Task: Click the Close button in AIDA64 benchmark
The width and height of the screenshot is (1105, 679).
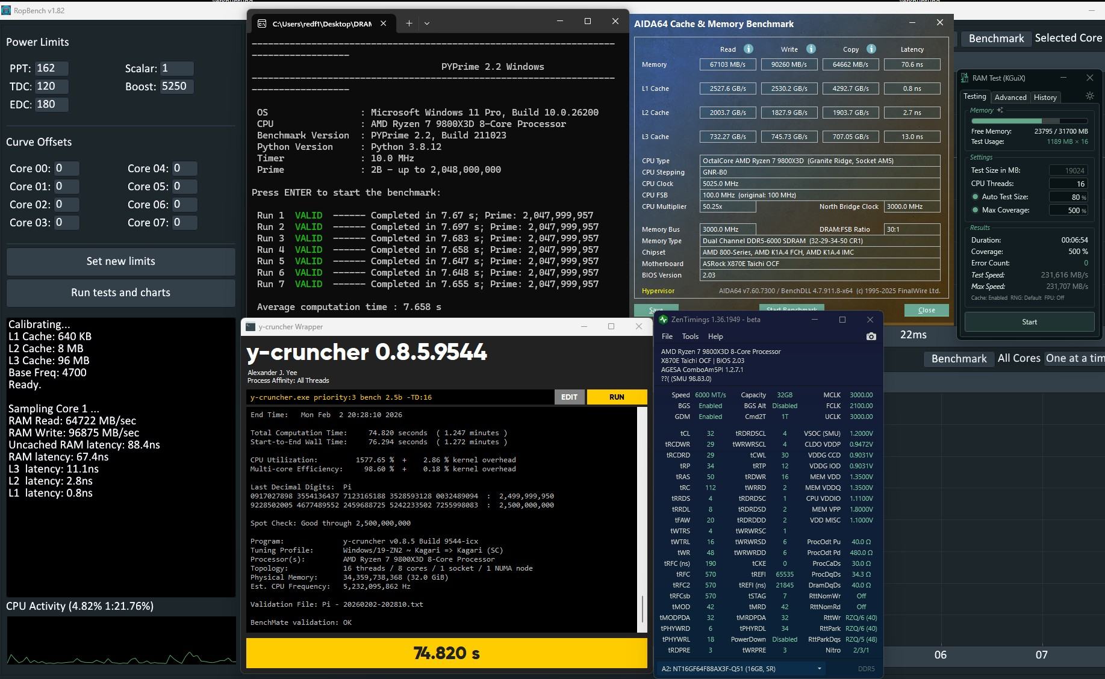Action: (x=927, y=310)
